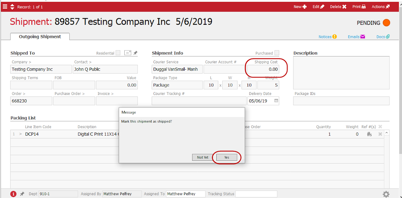This screenshot has height=198, width=402.
Task: Click the Tracking Status field
Action: 256,194
